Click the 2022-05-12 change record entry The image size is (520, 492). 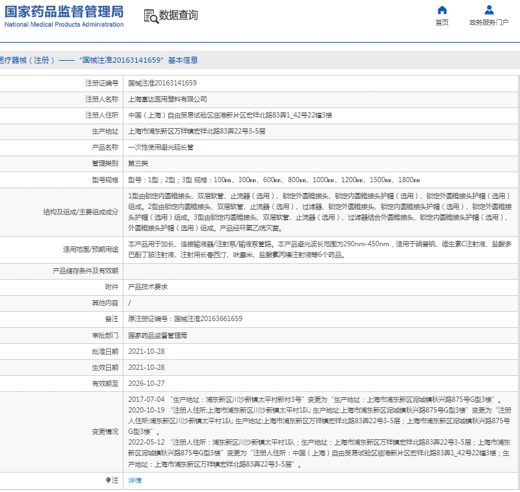click(x=320, y=453)
